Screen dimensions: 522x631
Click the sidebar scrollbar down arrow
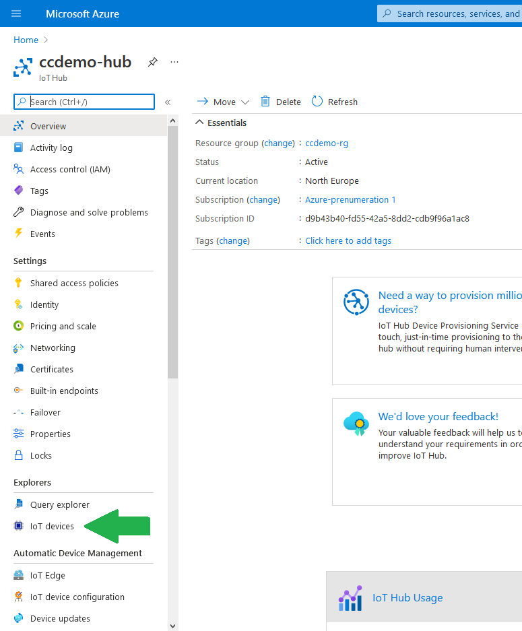[172, 626]
